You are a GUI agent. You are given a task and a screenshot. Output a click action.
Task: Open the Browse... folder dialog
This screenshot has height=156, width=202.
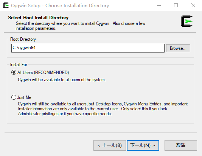coord(178,48)
